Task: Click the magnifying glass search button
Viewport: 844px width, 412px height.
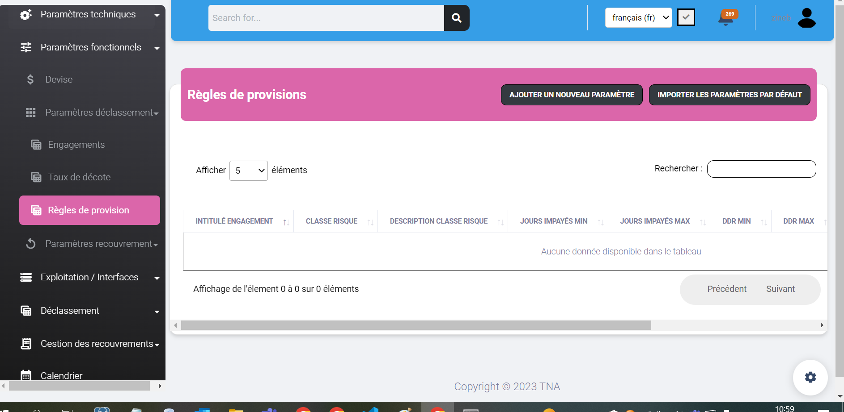Action: (x=456, y=18)
